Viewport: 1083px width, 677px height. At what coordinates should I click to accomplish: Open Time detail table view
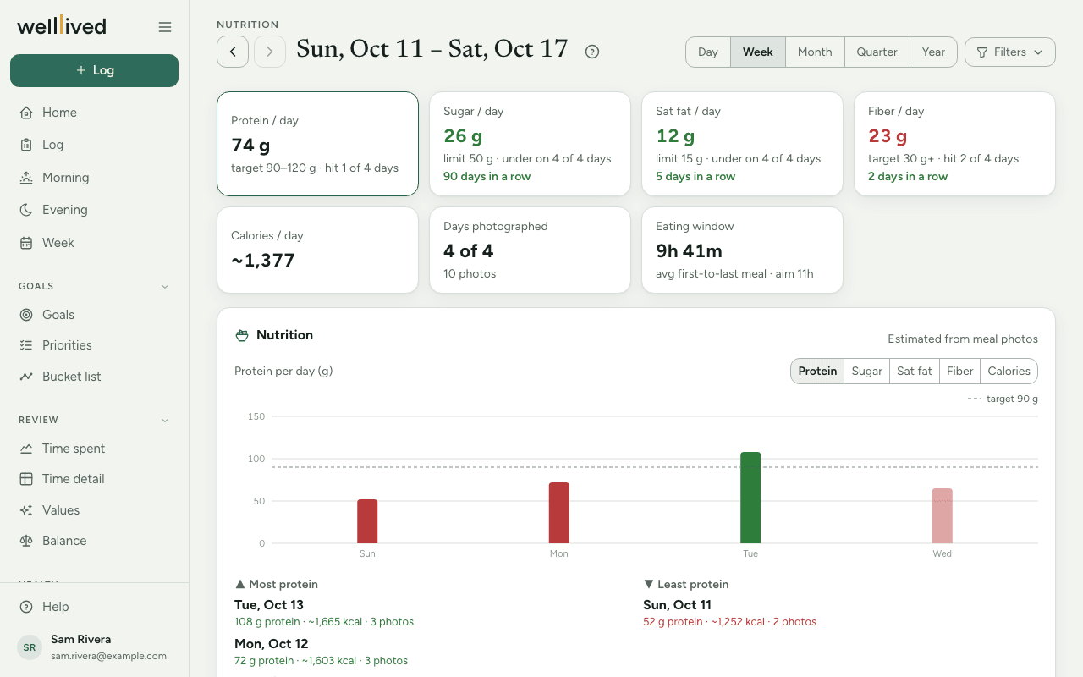tap(94, 479)
